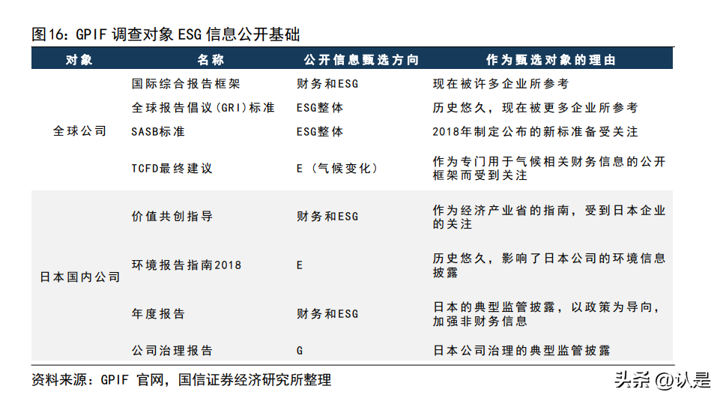Click the cell '全球报告倡议(GRI)标准'

[203, 107]
